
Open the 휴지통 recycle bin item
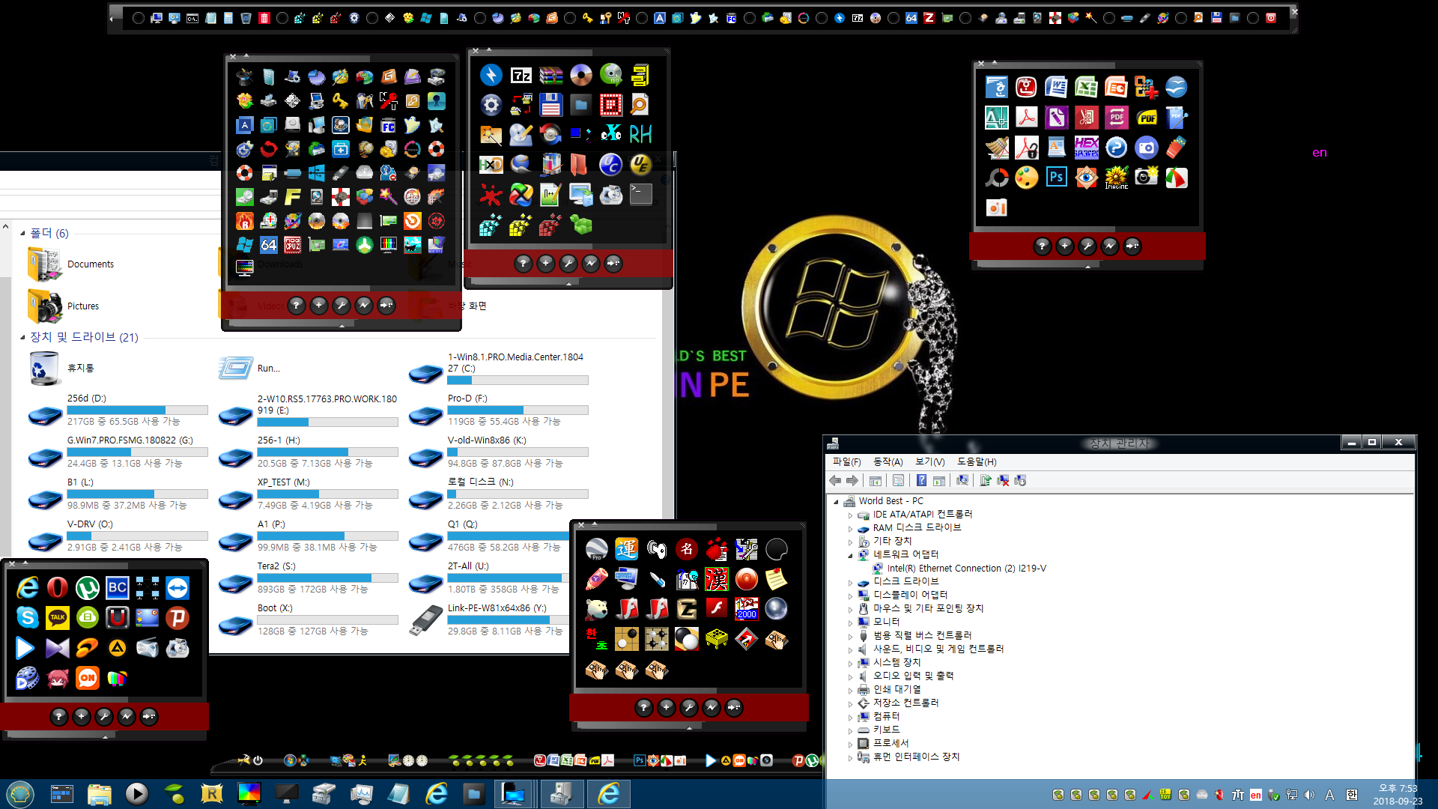[62, 368]
